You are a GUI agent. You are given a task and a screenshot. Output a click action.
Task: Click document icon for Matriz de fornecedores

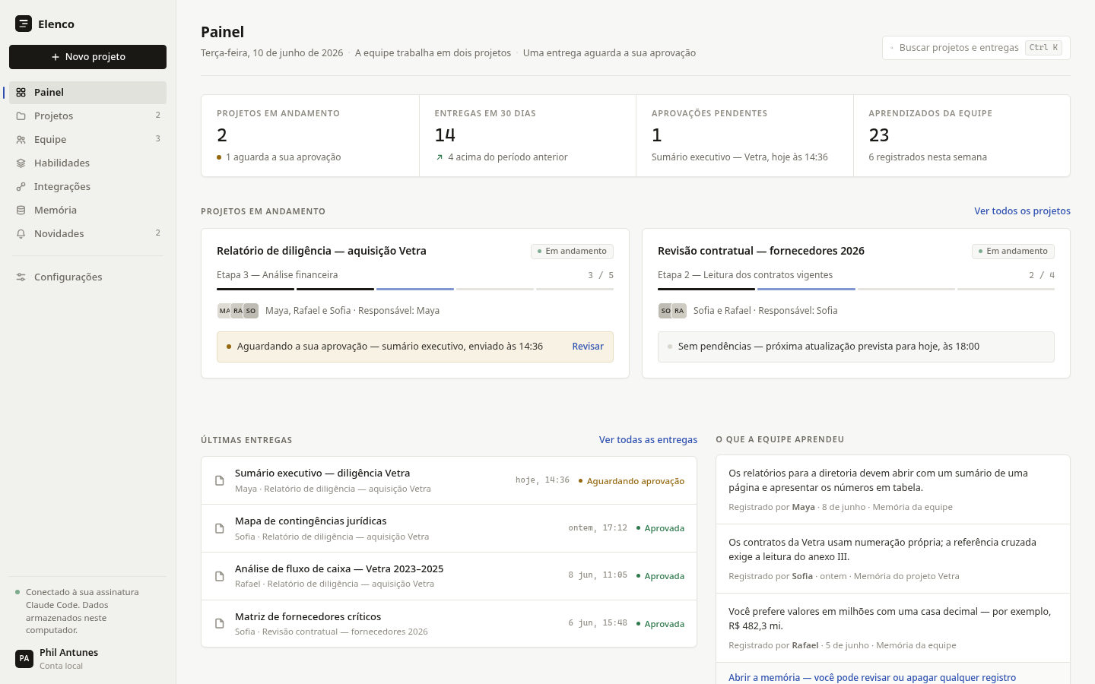(x=220, y=623)
